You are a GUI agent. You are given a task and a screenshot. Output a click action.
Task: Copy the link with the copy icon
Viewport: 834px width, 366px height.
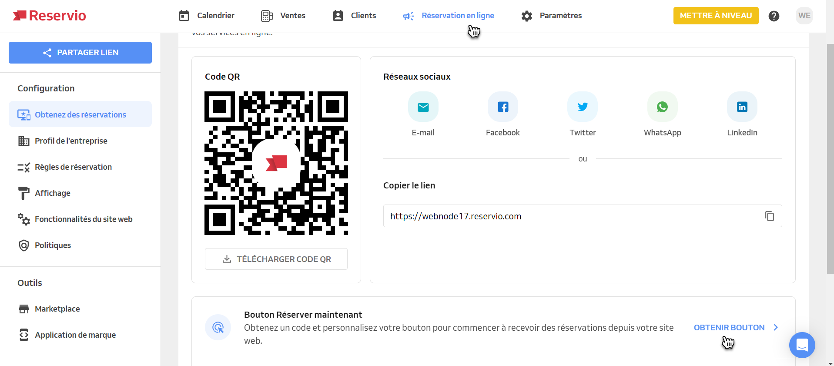point(770,216)
